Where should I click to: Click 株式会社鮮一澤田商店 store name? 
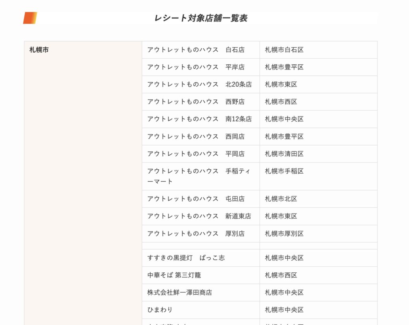click(x=179, y=292)
